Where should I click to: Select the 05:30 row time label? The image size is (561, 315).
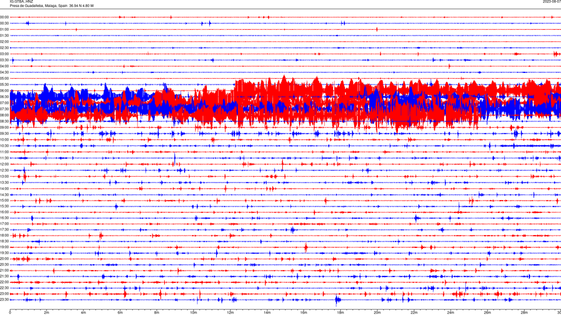tap(4, 85)
